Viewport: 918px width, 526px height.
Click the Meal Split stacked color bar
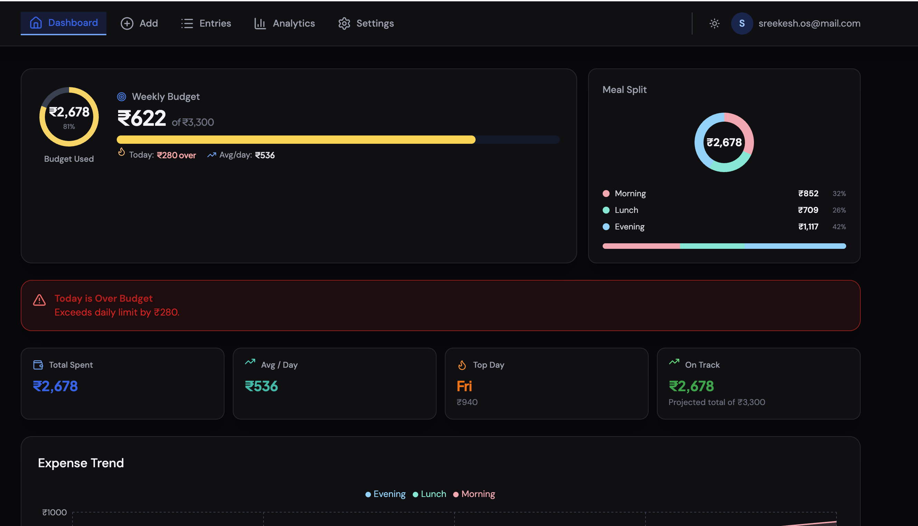(724, 246)
